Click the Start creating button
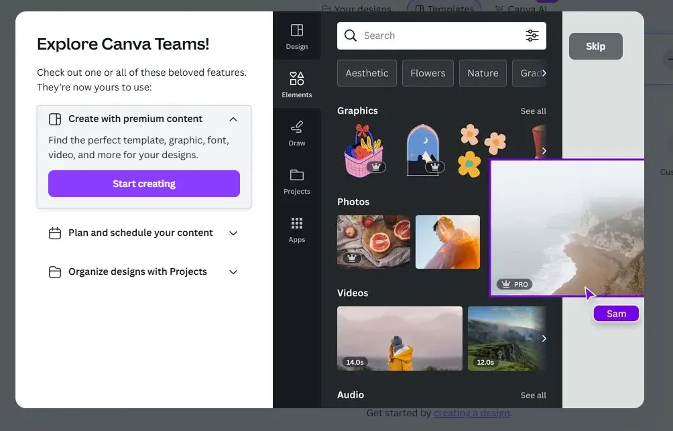Screen dimensions: 673x431 point(144,184)
